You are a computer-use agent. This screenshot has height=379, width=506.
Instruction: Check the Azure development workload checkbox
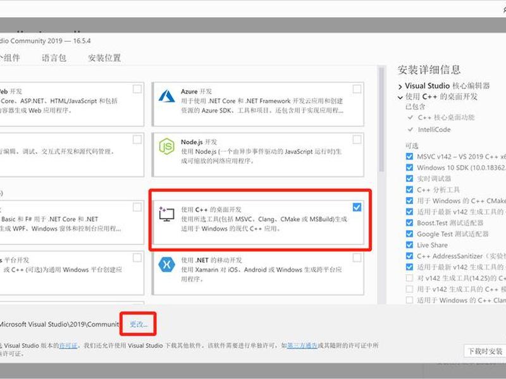pyautogui.click(x=357, y=89)
